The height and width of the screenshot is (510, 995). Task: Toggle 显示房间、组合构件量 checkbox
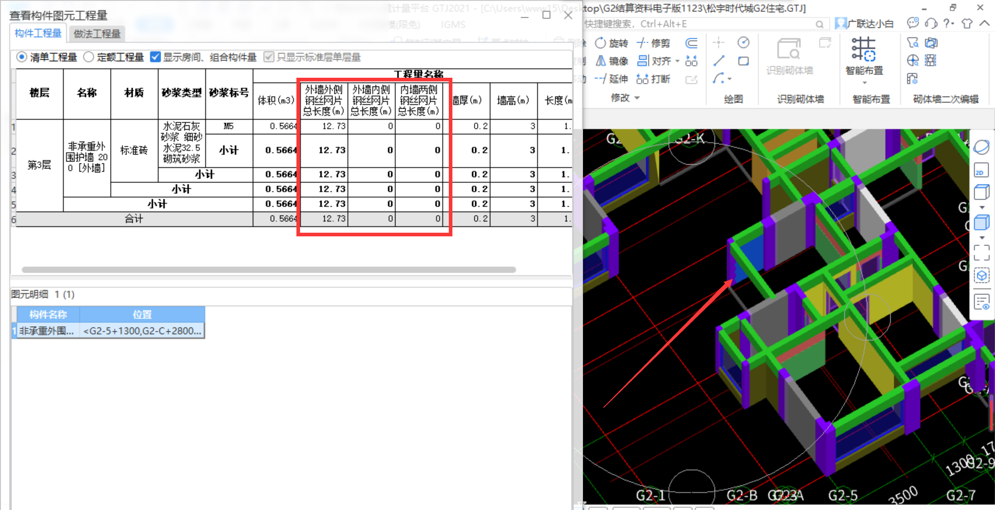click(155, 57)
